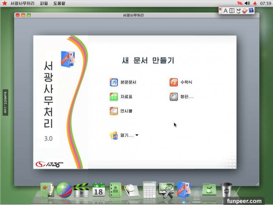Click the 열기 open folder icon
The width and height of the screenshot is (273, 205).
[114, 135]
